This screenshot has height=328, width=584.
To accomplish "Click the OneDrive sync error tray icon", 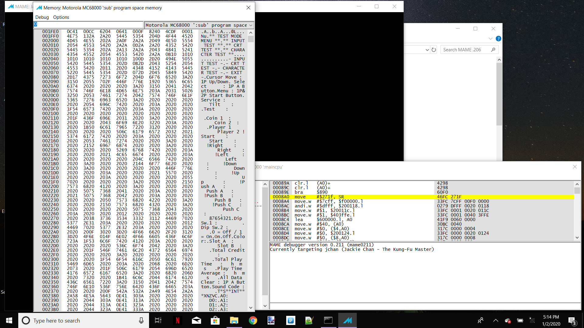I will pos(508,320).
